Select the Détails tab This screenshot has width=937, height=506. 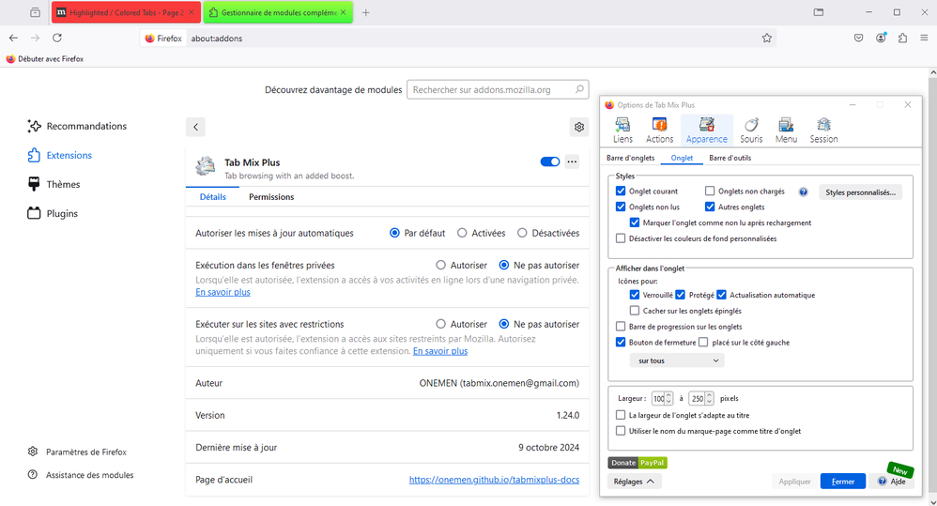(213, 196)
